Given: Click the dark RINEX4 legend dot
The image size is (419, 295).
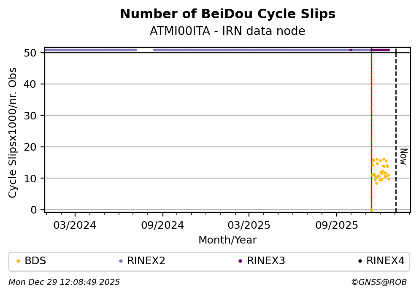Looking at the screenshot, I should [x=360, y=261].
